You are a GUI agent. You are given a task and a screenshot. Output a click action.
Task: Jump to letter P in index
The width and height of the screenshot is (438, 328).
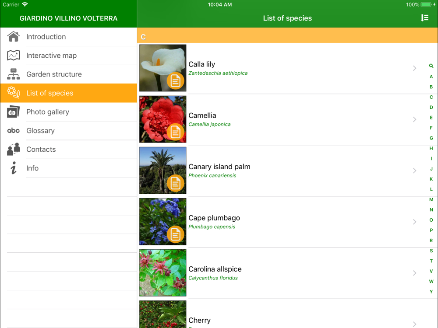[431, 230]
